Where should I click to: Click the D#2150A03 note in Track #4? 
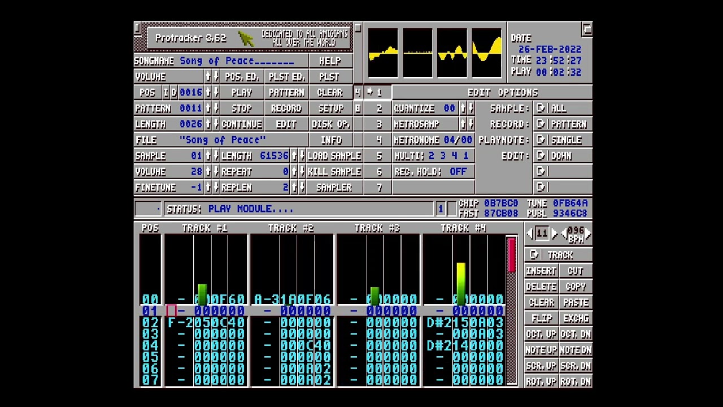pyautogui.click(x=465, y=323)
